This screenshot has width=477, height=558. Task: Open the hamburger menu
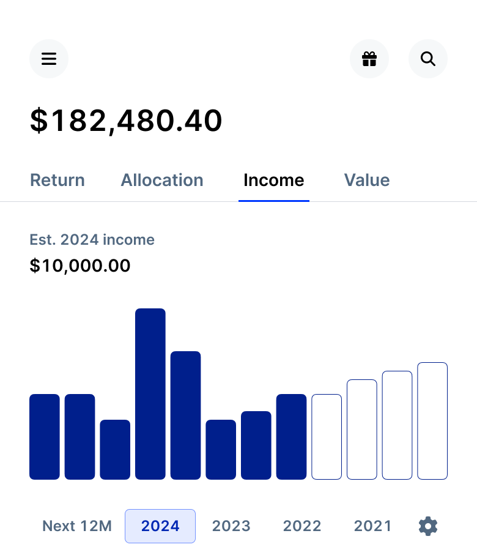click(49, 59)
